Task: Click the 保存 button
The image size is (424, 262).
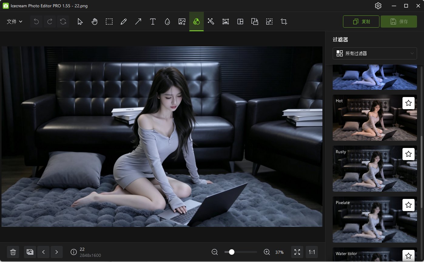Action: pyautogui.click(x=399, y=22)
